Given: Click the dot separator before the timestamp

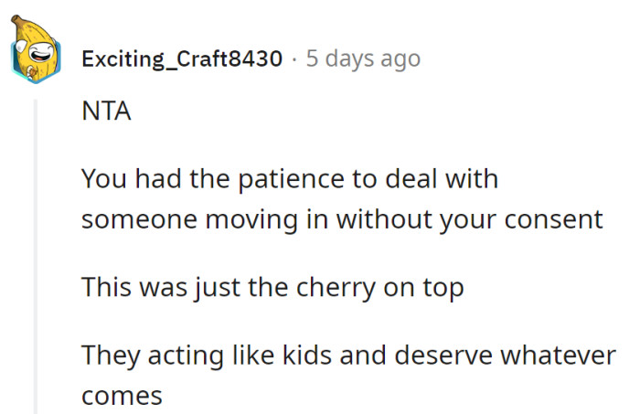Looking at the screenshot, I should [294, 59].
